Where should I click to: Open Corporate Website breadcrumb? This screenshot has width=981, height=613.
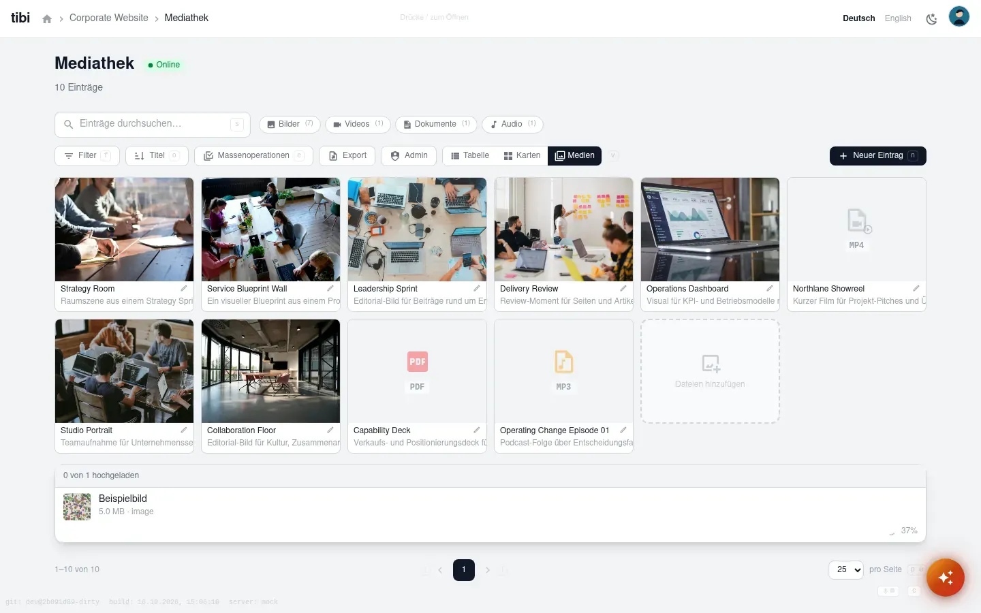pos(109,18)
